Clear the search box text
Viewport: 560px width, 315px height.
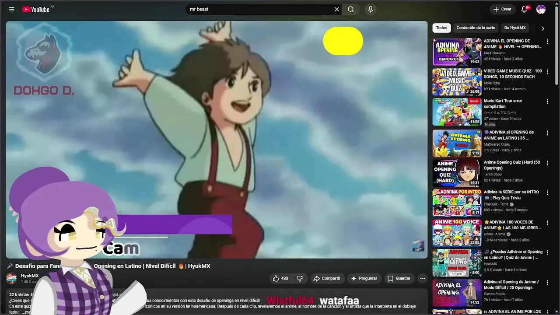[x=337, y=9]
